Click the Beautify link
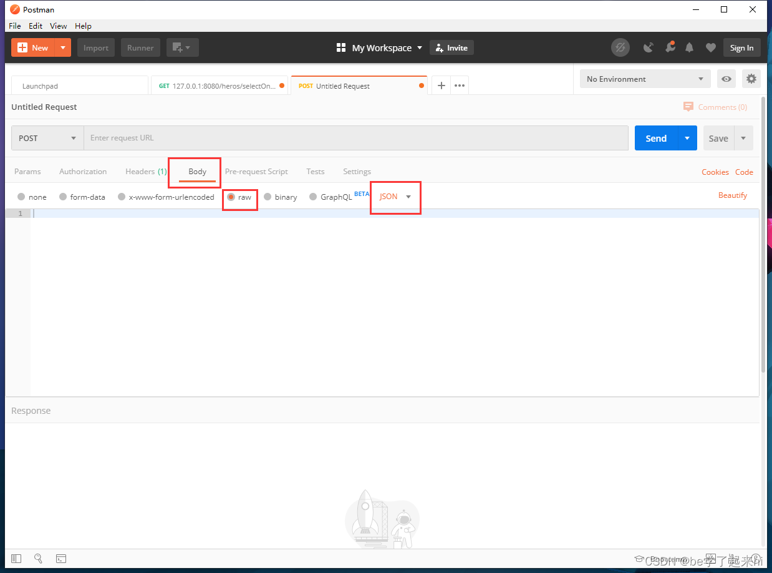 732,195
